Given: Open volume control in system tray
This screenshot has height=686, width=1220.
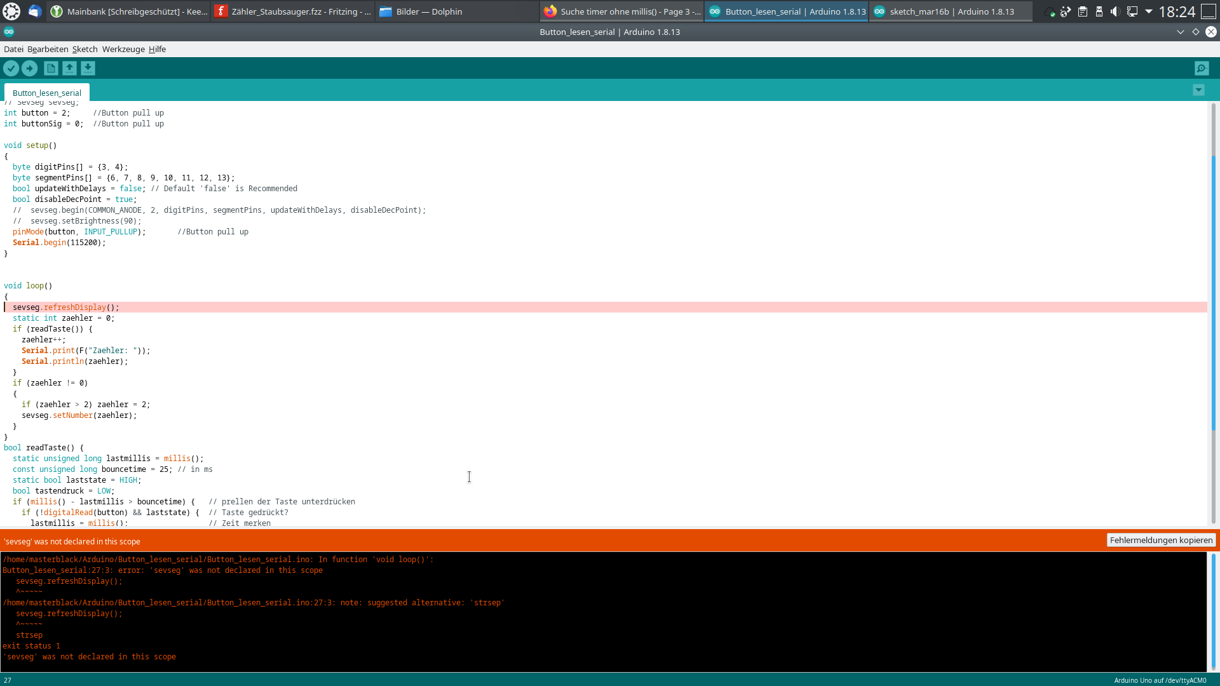Looking at the screenshot, I should point(1115,11).
